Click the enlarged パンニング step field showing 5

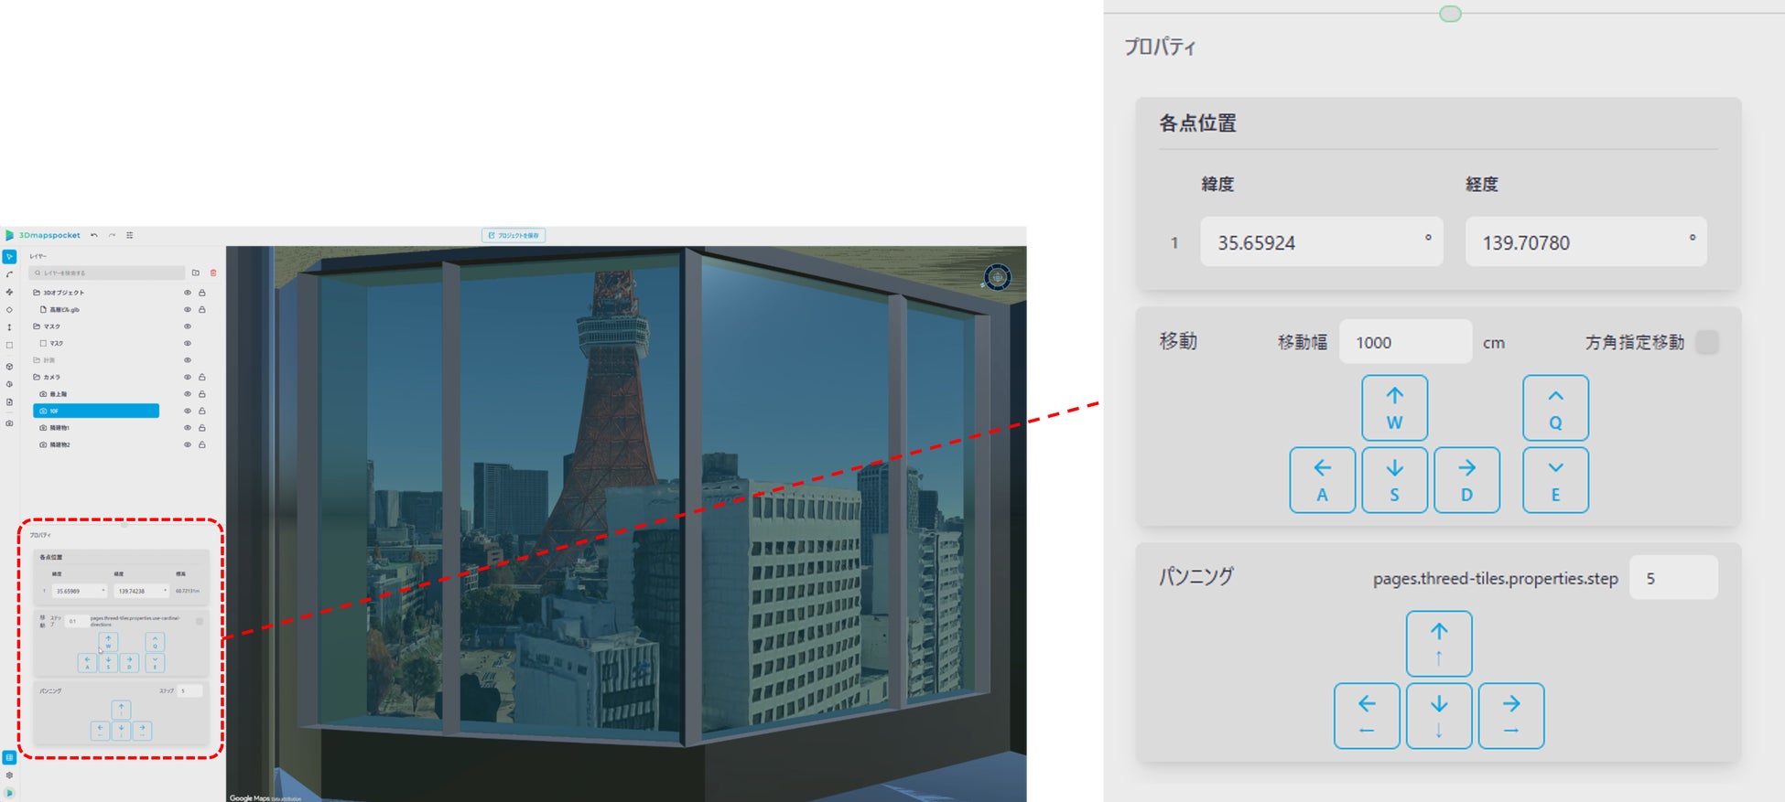(x=1674, y=578)
